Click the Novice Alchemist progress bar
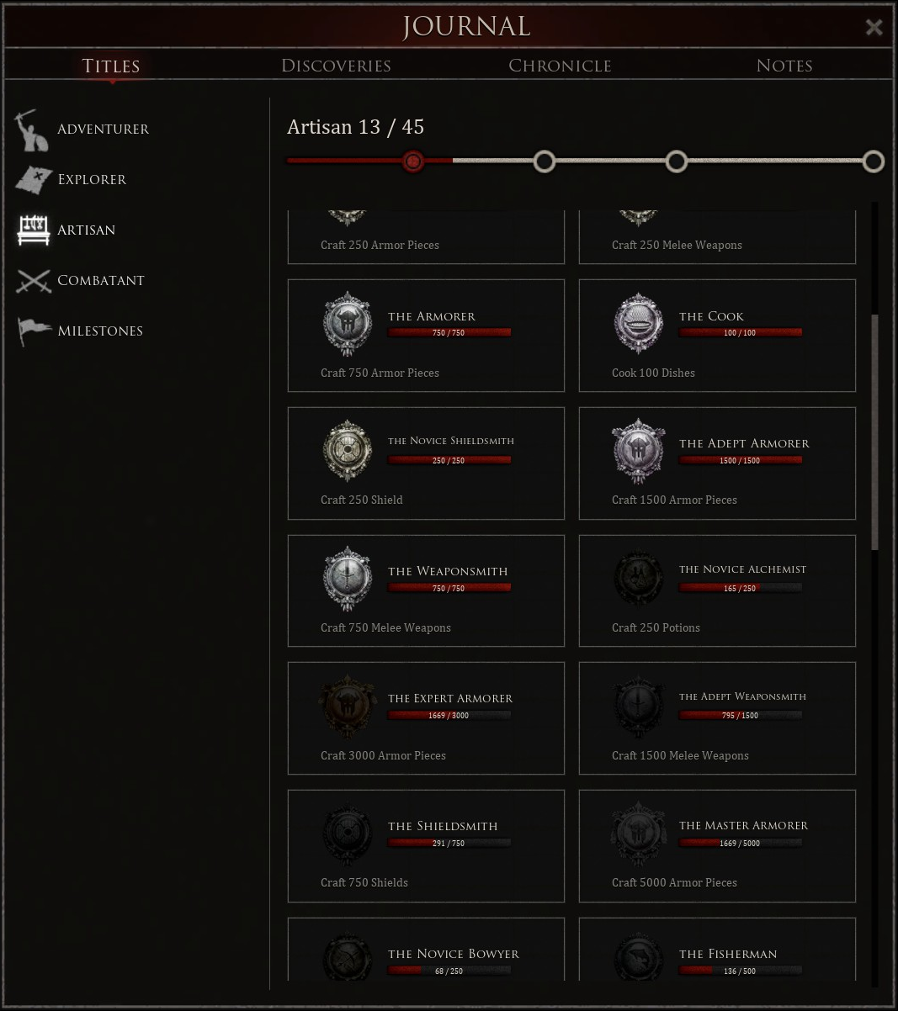Image resolution: width=898 pixels, height=1011 pixels. coord(741,588)
